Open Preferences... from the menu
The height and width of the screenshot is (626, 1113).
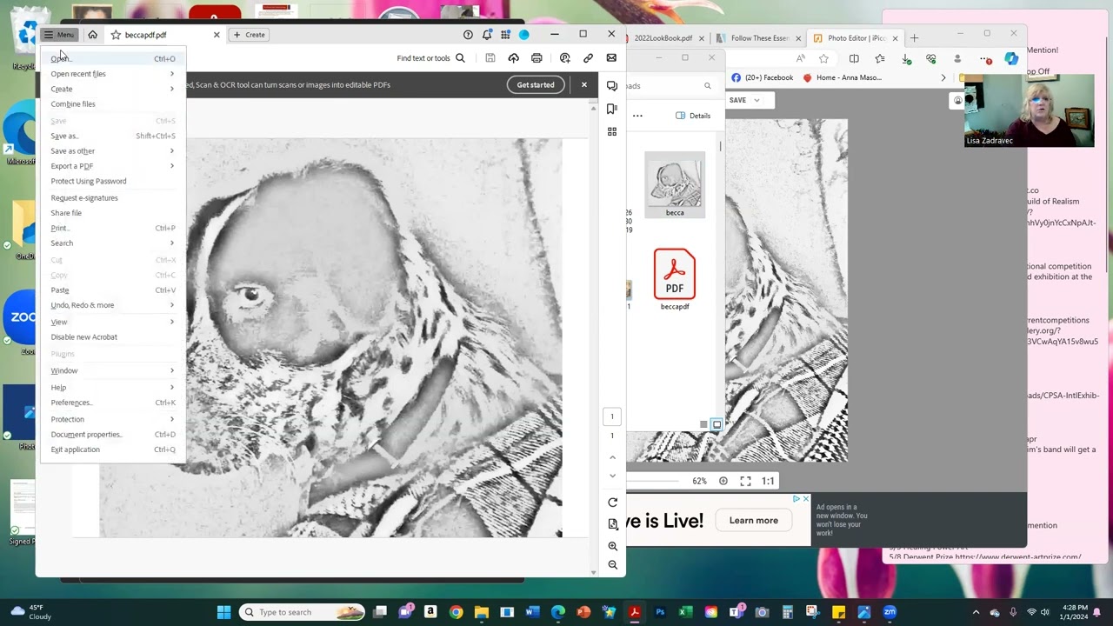coord(113,403)
